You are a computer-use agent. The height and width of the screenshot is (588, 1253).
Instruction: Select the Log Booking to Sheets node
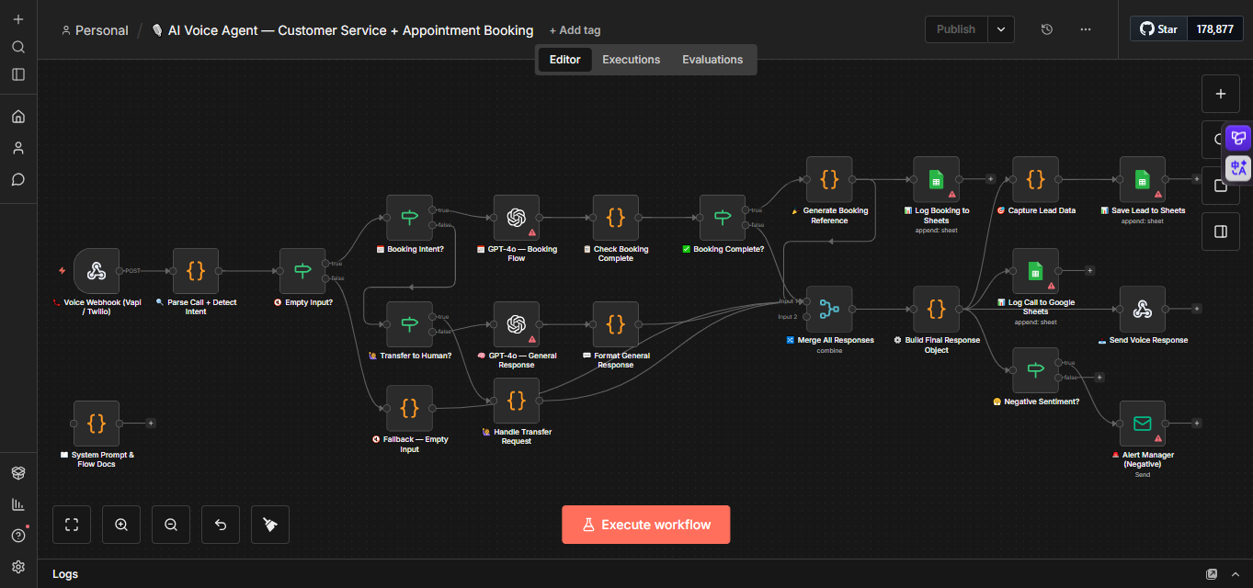point(936,179)
